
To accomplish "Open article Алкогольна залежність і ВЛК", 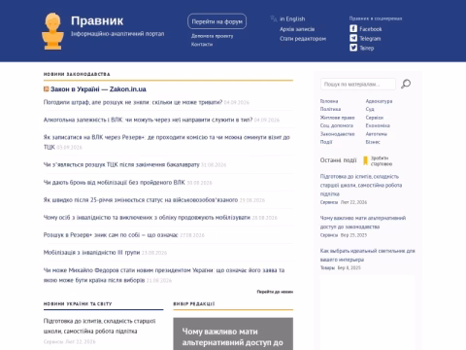I will click(x=148, y=120).
